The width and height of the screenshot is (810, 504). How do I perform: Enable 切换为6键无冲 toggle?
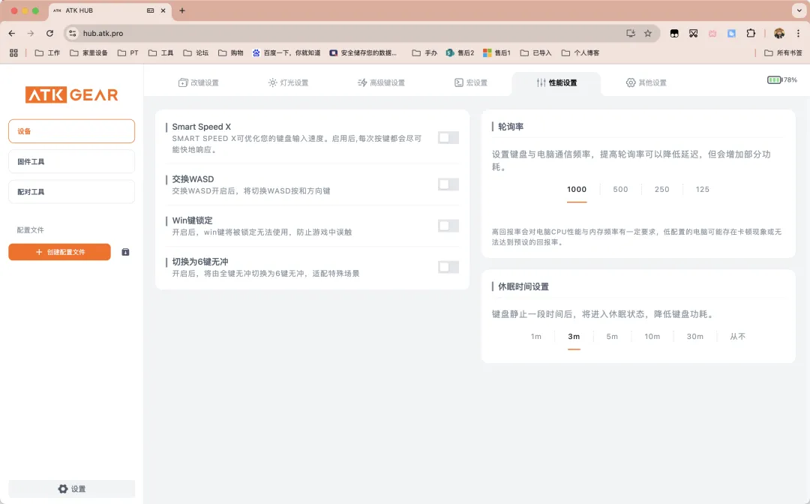(448, 267)
